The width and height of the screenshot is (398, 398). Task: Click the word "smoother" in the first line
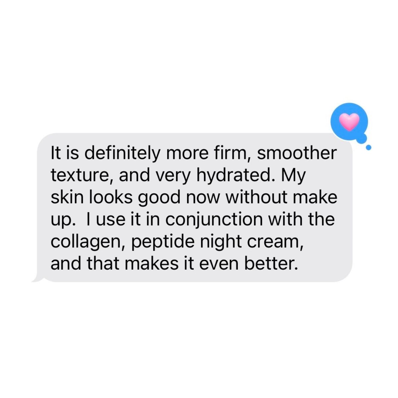coord(297,153)
